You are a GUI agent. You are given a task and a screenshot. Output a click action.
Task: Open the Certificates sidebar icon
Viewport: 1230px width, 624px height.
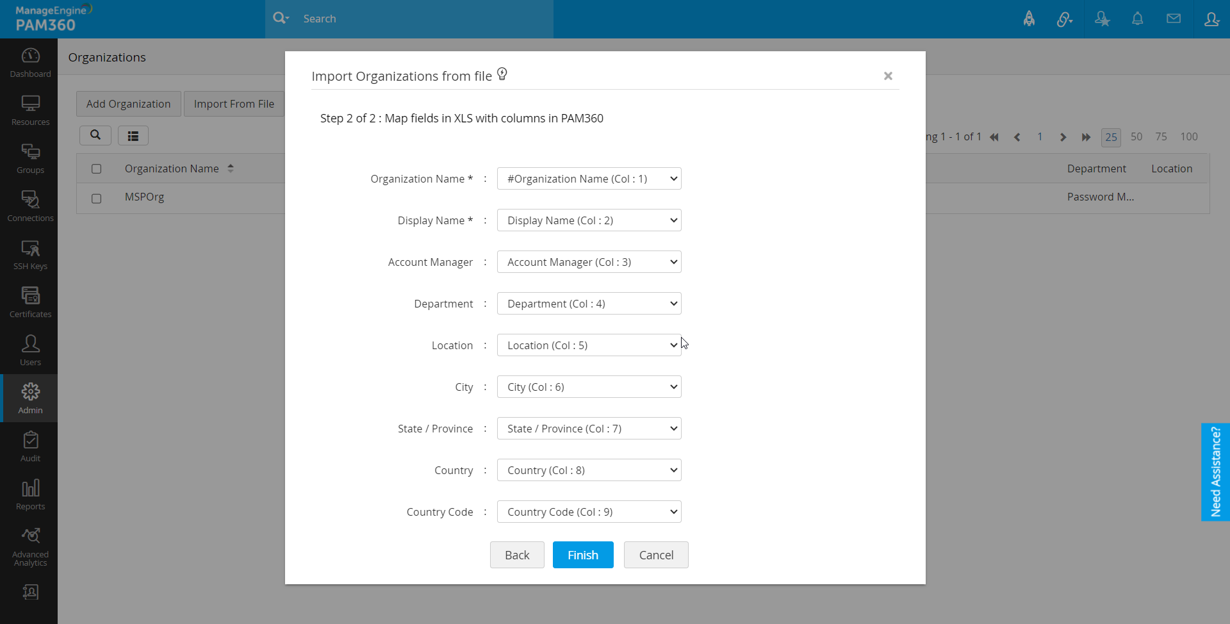click(30, 302)
